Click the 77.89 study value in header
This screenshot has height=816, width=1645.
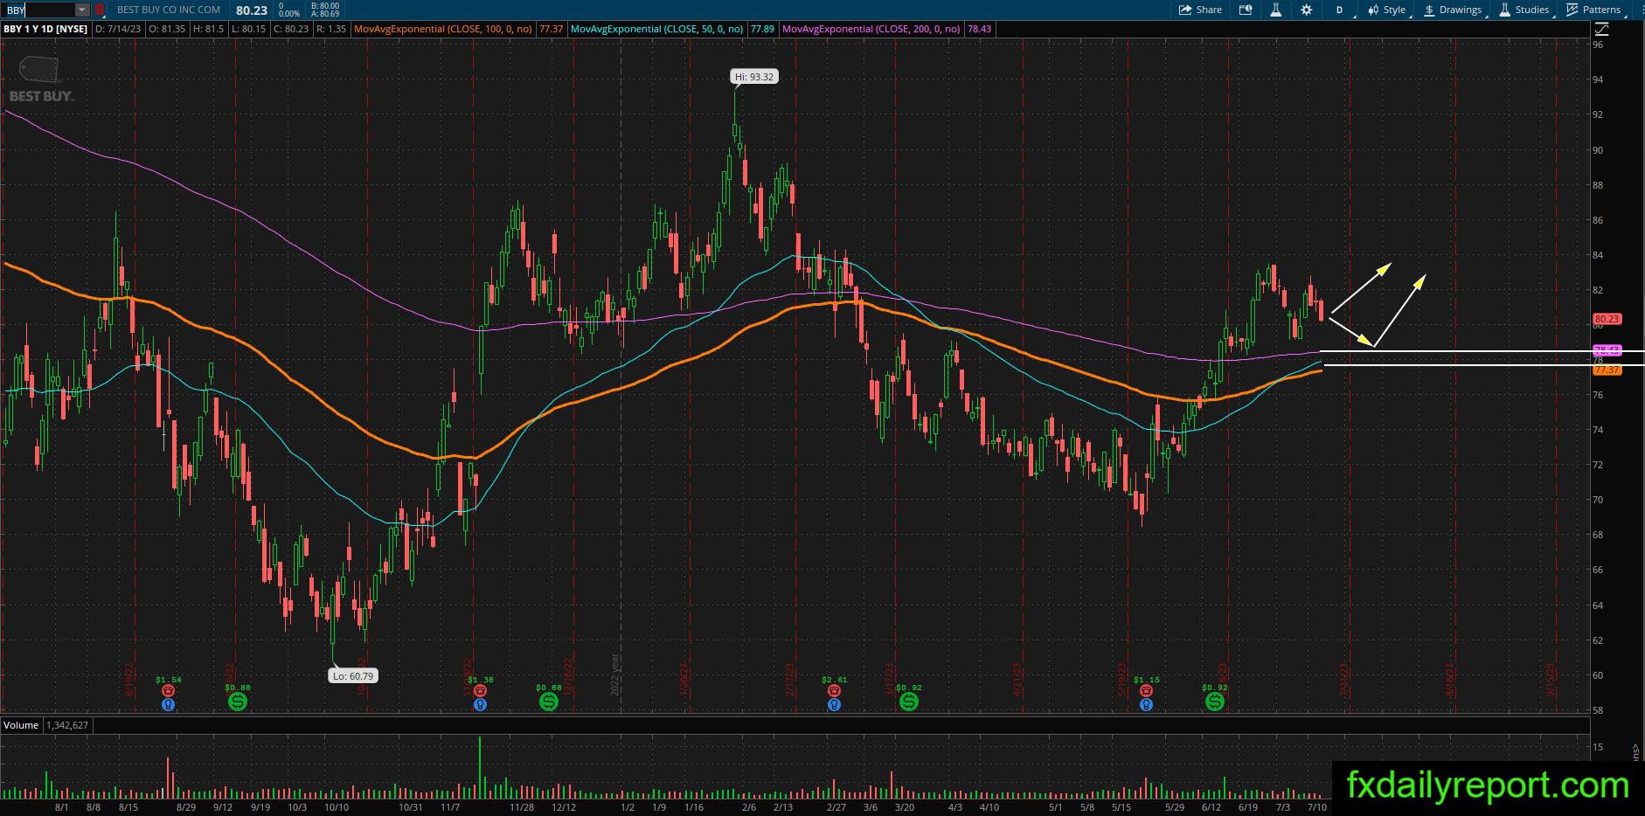(762, 29)
